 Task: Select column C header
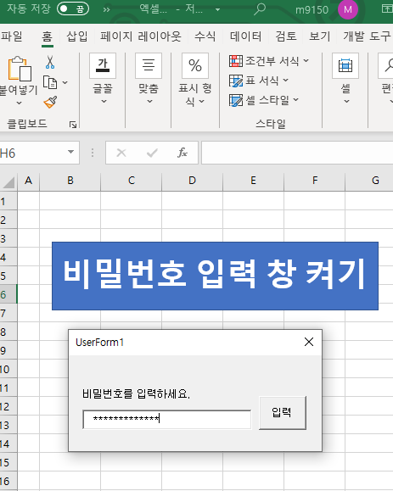[132, 181]
